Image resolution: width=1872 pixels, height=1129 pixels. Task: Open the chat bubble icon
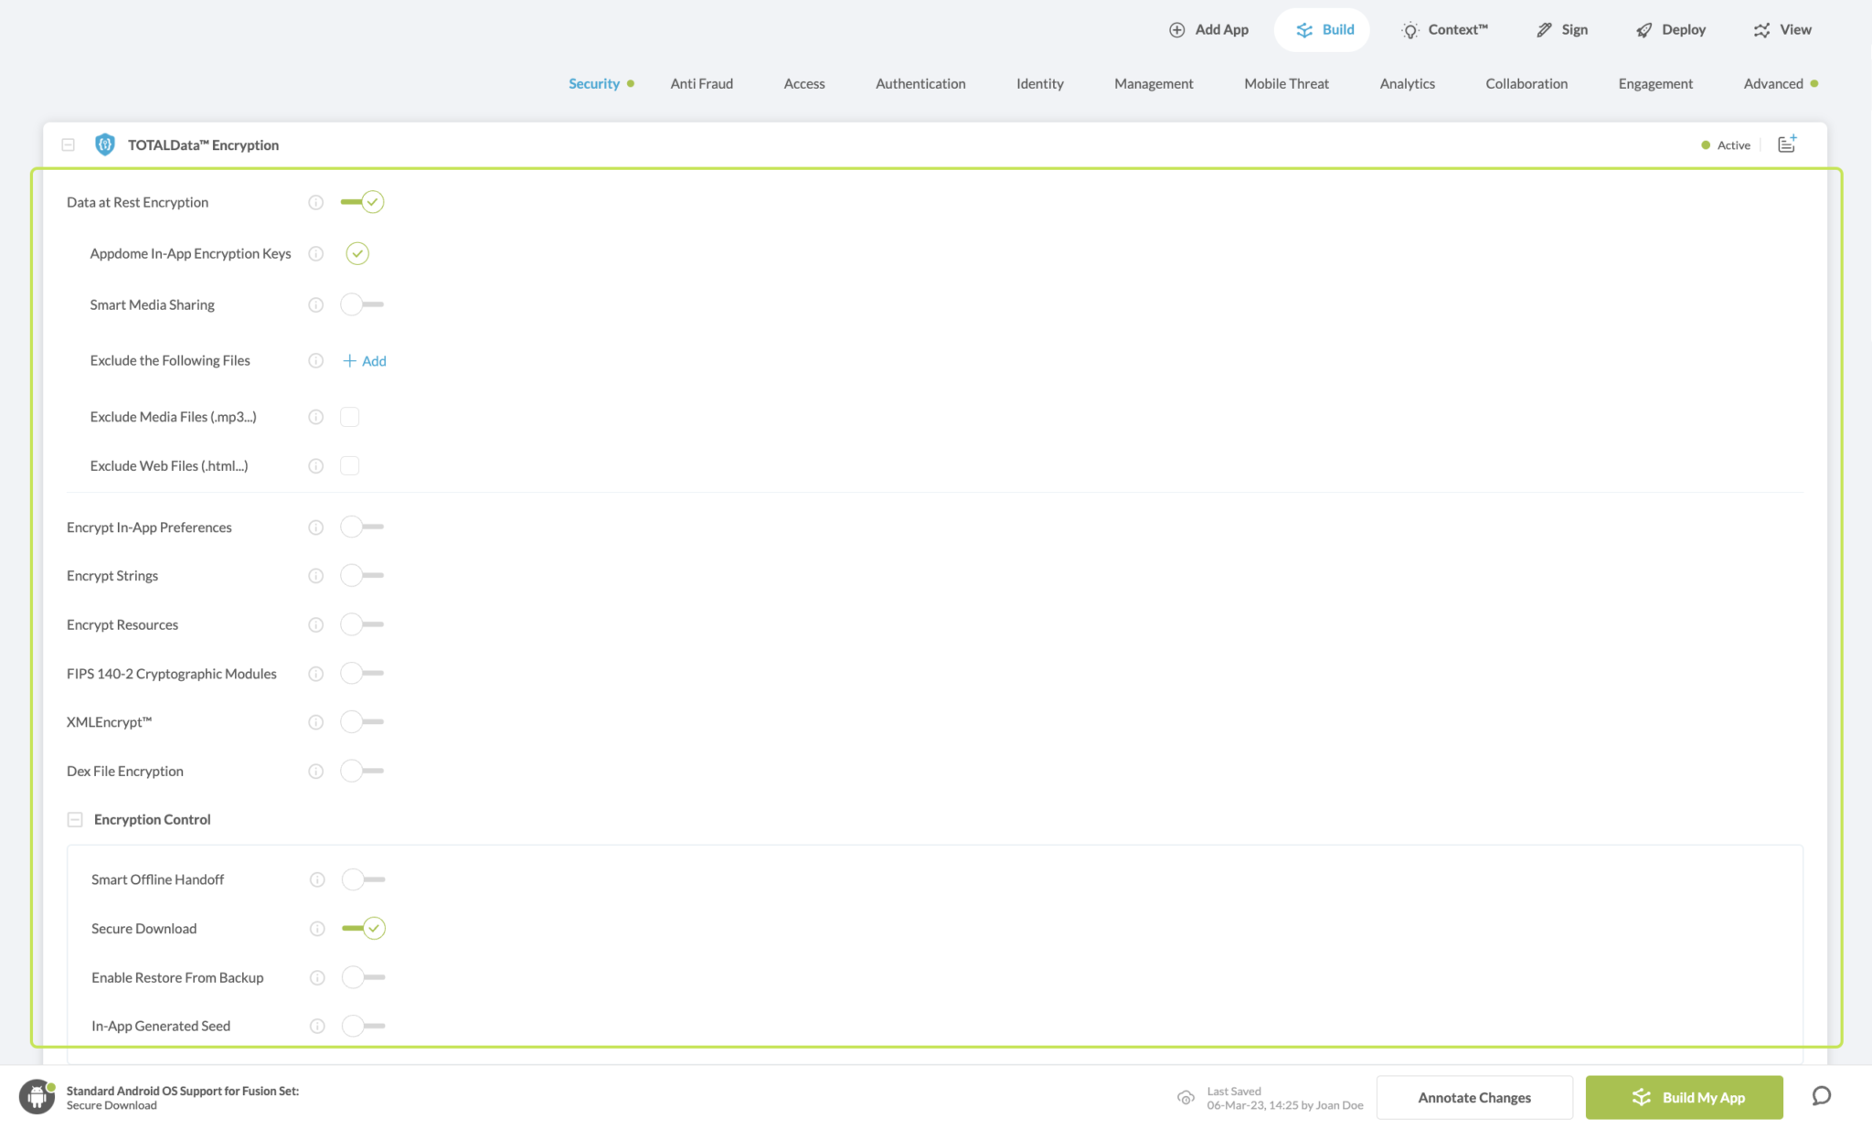click(x=1821, y=1096)
